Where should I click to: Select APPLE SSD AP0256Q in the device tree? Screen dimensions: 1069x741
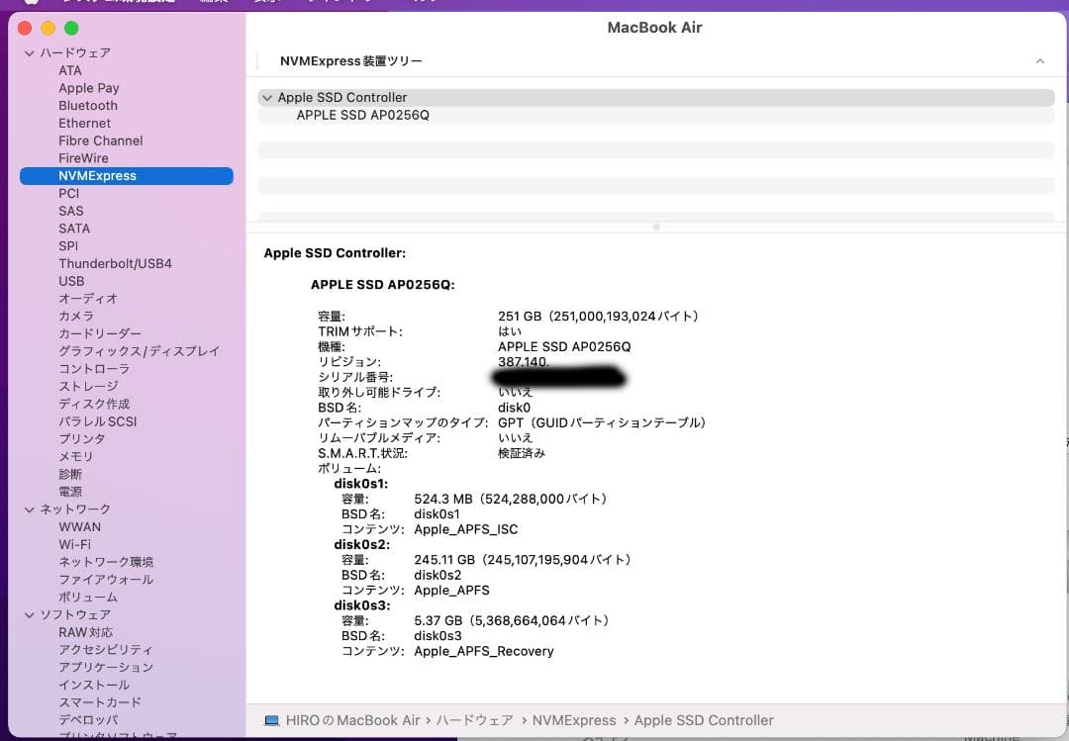(362, 115)
